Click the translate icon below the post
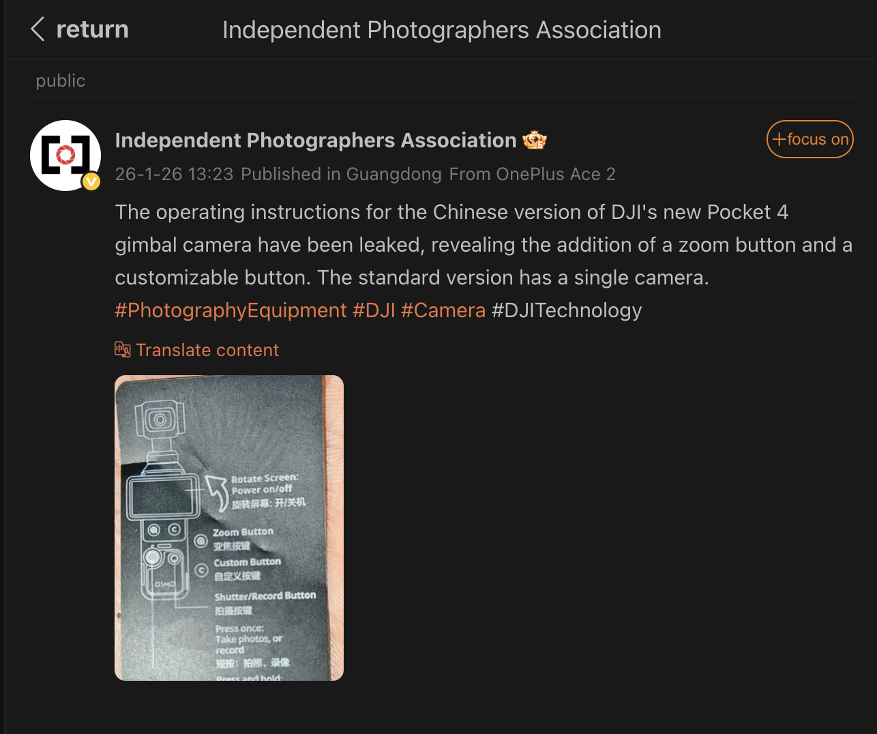The height and width of the screenshot is (734, 877). pos(123,350)
